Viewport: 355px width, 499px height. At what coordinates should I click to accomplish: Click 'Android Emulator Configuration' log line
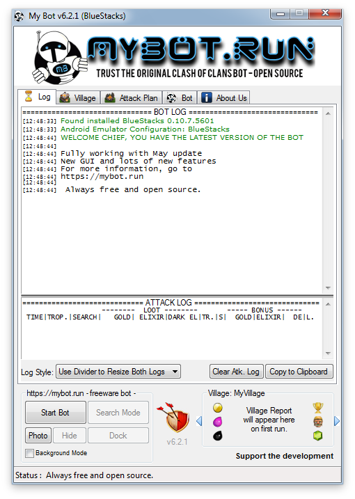click(145, 129)
